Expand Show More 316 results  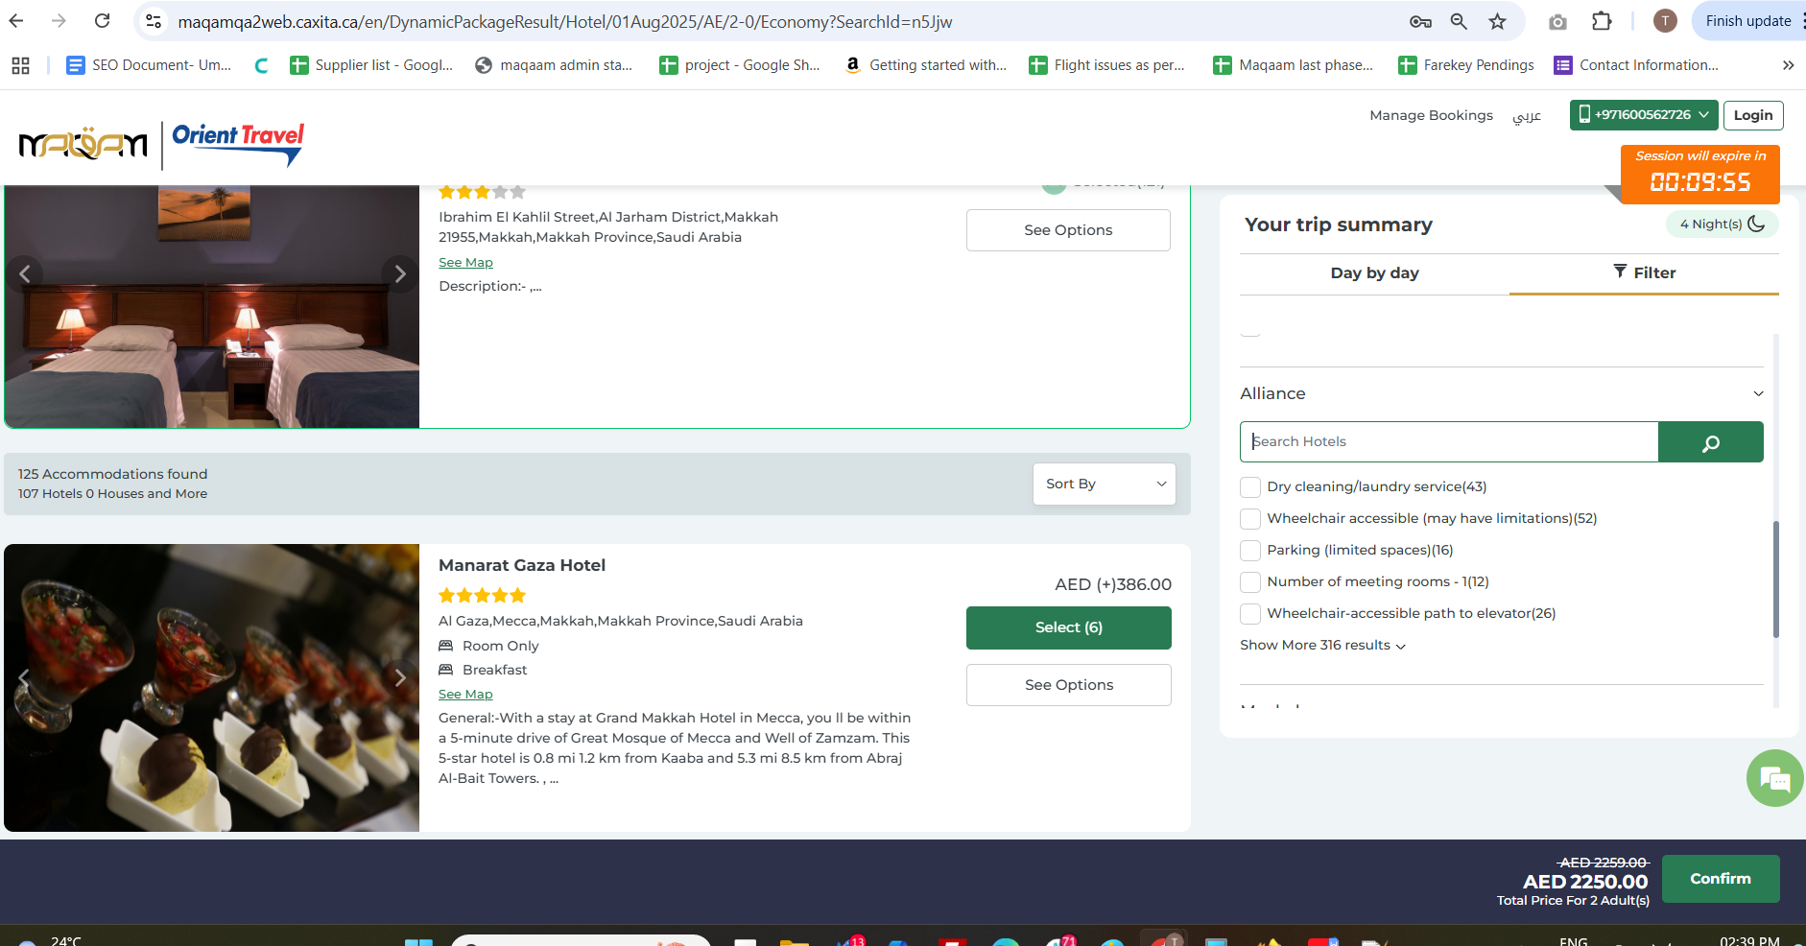coord(1322,646)
